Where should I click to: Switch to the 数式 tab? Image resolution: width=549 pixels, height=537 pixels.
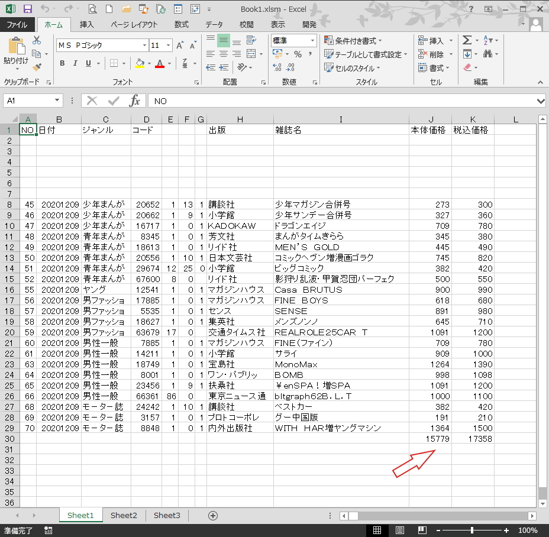point(182,24)
